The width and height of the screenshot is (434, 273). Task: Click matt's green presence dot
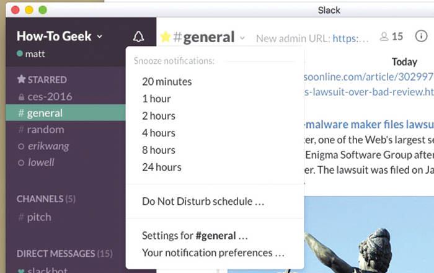pyautogui.click(x=20, y=53)
